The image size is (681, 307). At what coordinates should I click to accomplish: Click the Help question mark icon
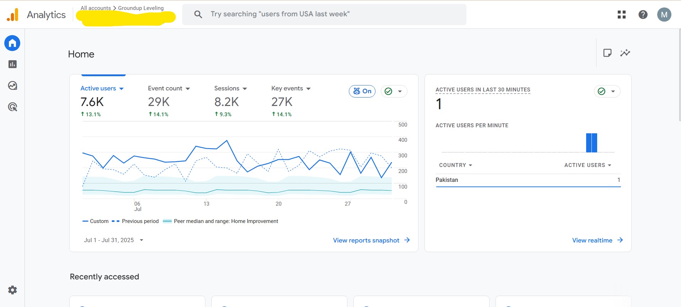coord(643,15)
